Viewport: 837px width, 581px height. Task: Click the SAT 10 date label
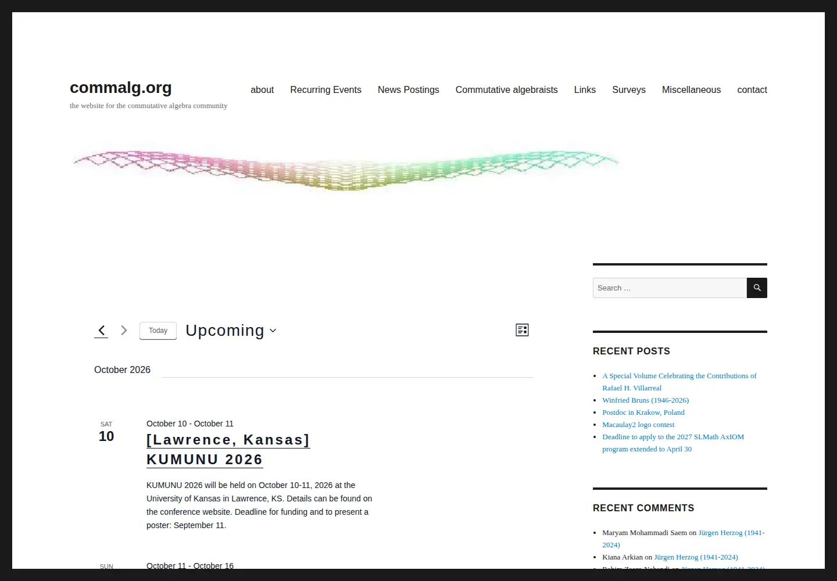(106, 432)
